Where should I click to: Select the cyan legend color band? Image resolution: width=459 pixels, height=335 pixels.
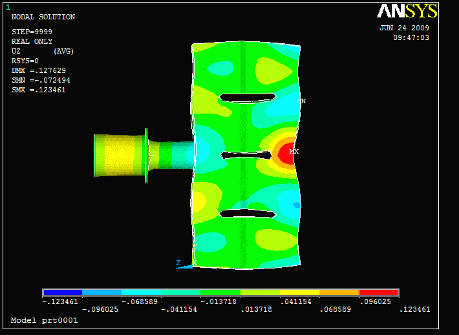pos(141,292)
